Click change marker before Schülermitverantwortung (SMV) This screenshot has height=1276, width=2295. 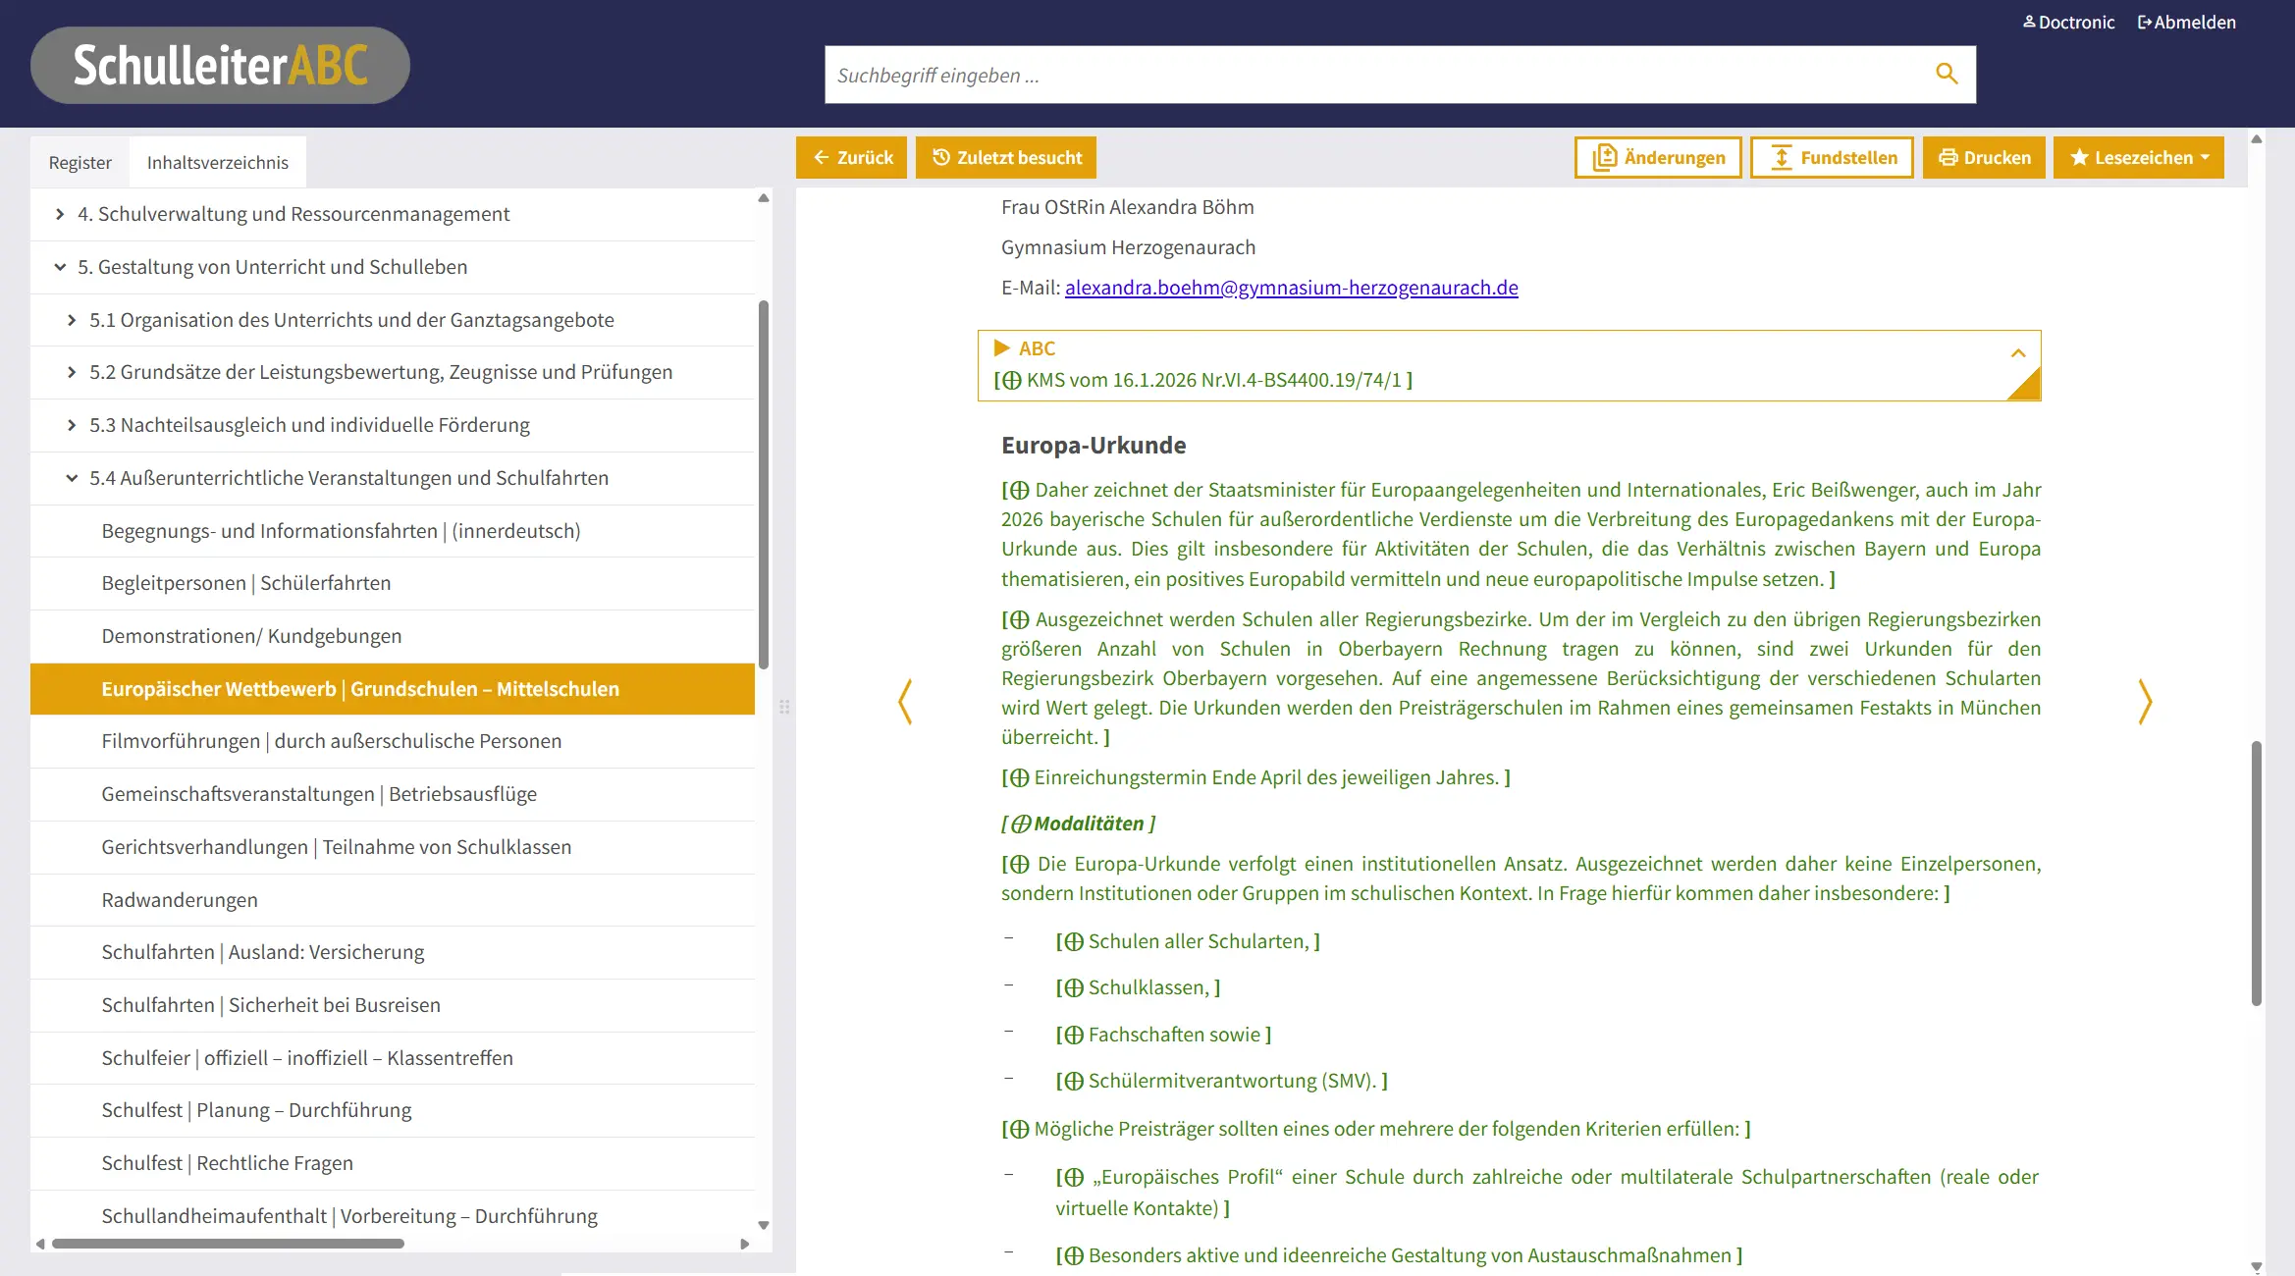point(1074,1081)
